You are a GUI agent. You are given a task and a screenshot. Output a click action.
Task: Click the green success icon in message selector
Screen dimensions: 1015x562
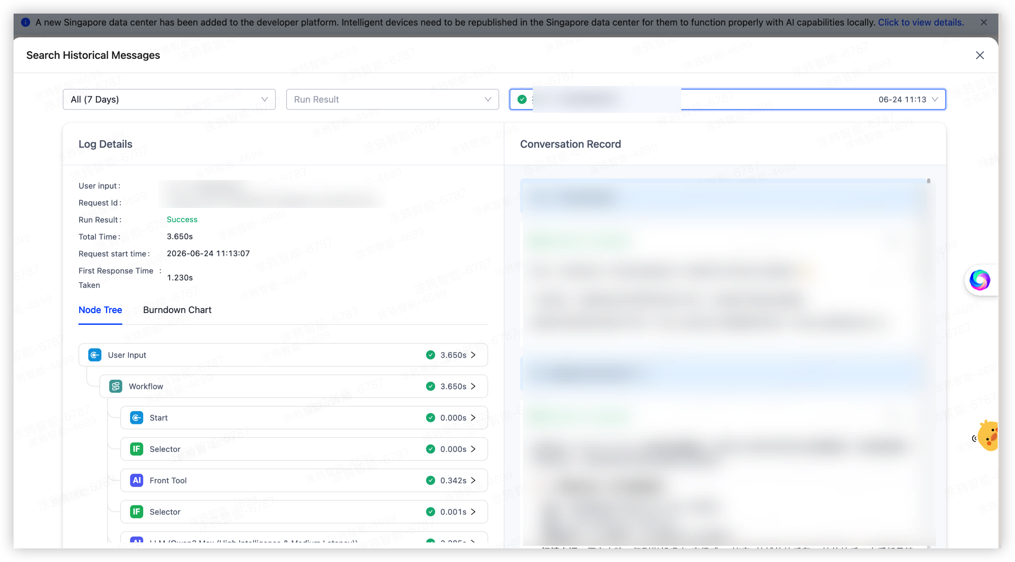pyautogui.click(x=522, y=99)
